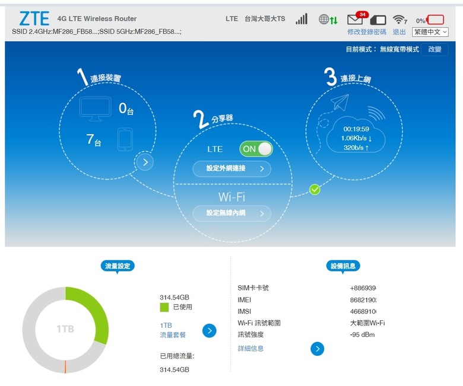
Task: Check the signal strength bars icon
Action: [x=302, y=19]
